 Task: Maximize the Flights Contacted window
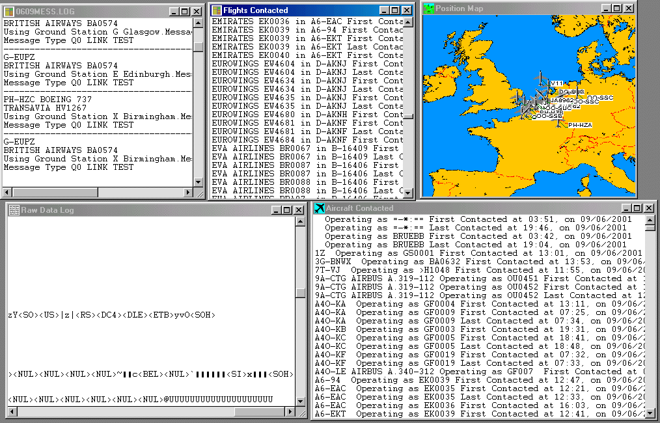(395, 10)
